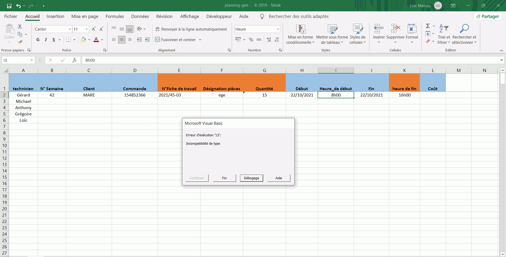The width and height of the screenshot is (506, 257).
Task: Apply the yellow fill color swatch
Action: pyautogui.click(x=83, y=40)
